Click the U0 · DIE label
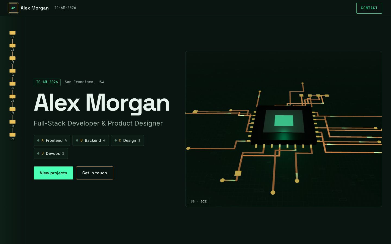391x244 pixels. [199, 201]
